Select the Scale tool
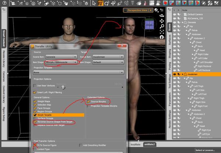This screenshot has height=153, width=221. pyautogui.click(x=119, y=3)
